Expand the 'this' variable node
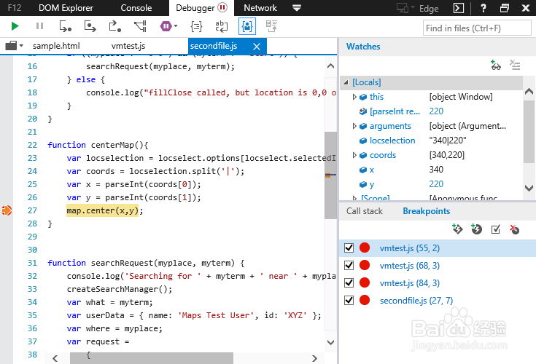536x364 pixels. pyautogui.click(x=354, y=97)
